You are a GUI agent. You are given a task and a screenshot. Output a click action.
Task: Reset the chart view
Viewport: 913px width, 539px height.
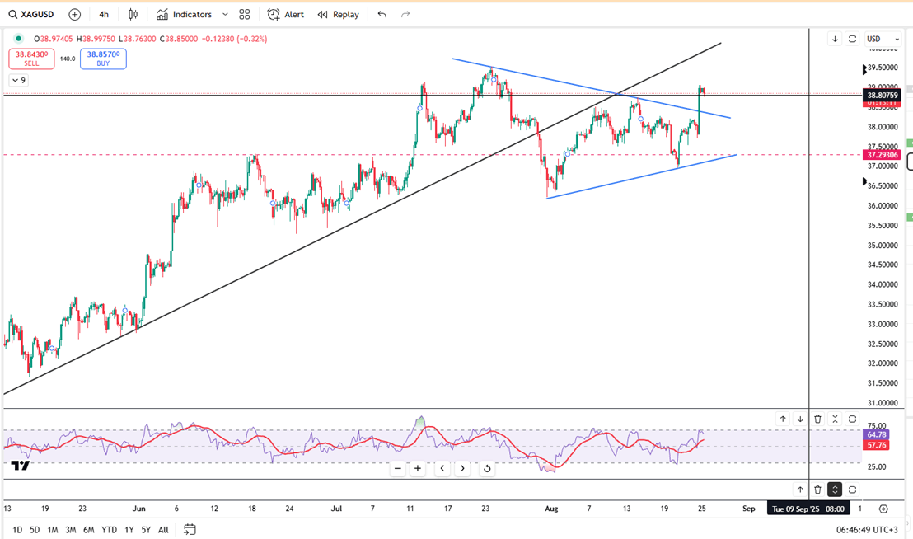[487, 468]
